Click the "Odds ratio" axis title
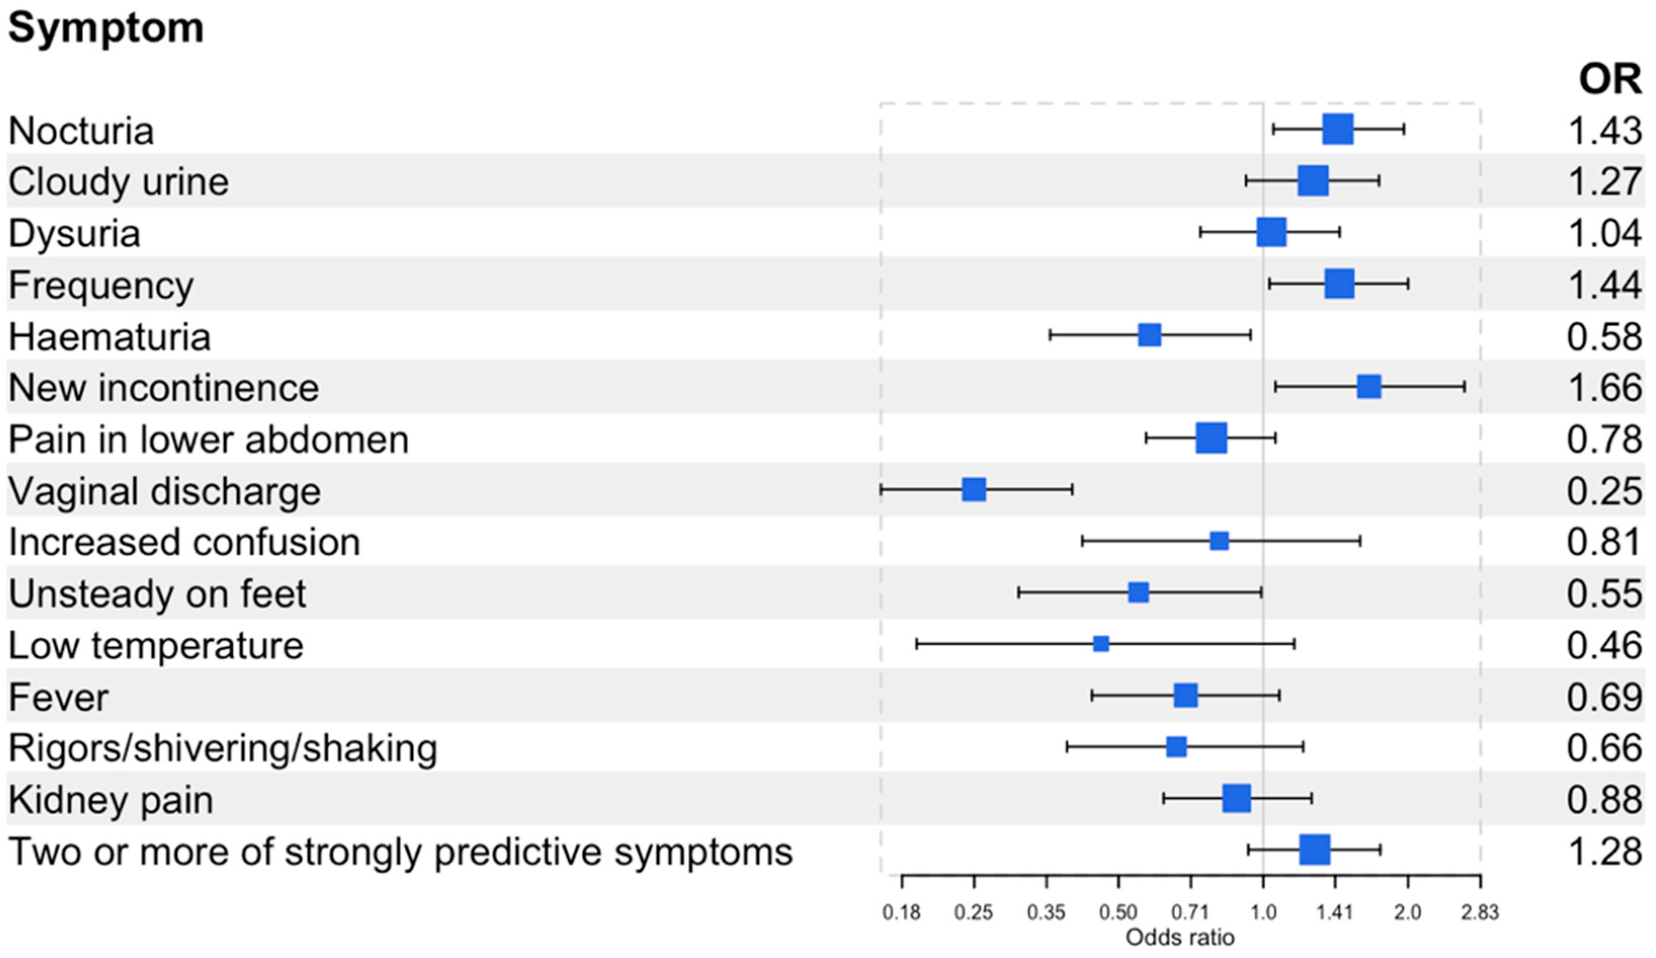 tap(1180, 937)
